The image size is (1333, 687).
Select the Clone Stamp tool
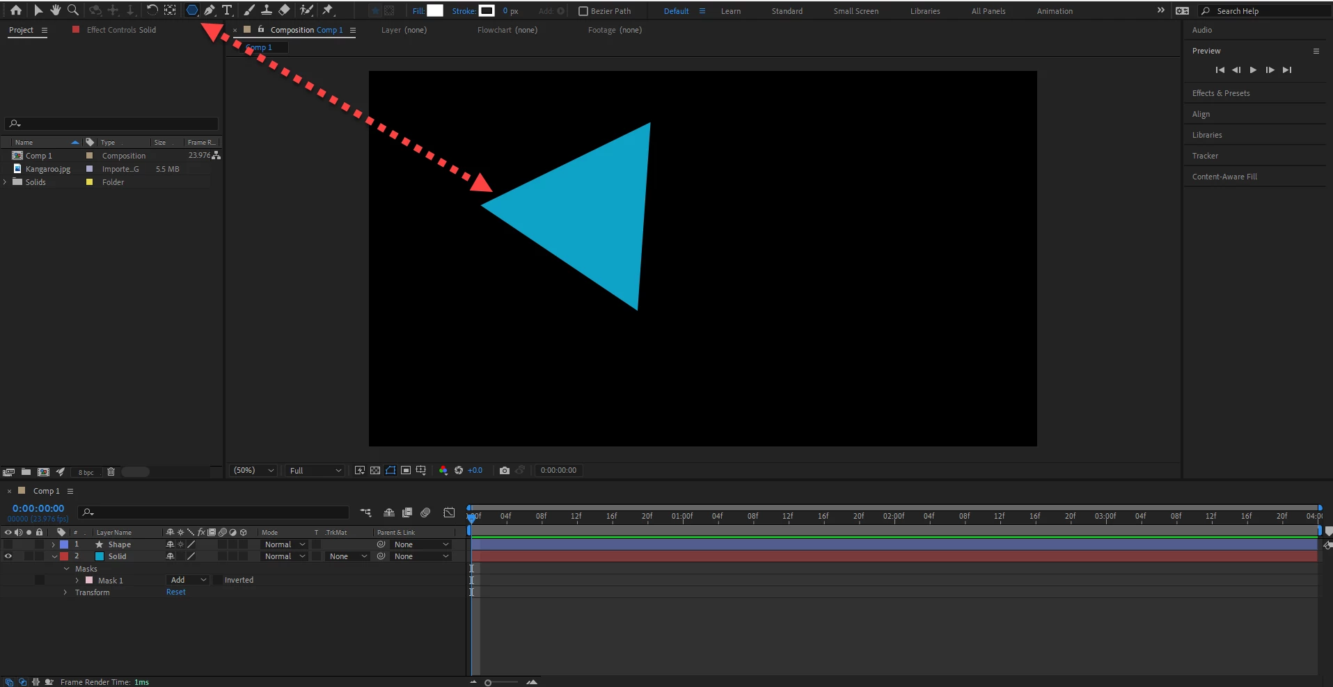(266, 10)
